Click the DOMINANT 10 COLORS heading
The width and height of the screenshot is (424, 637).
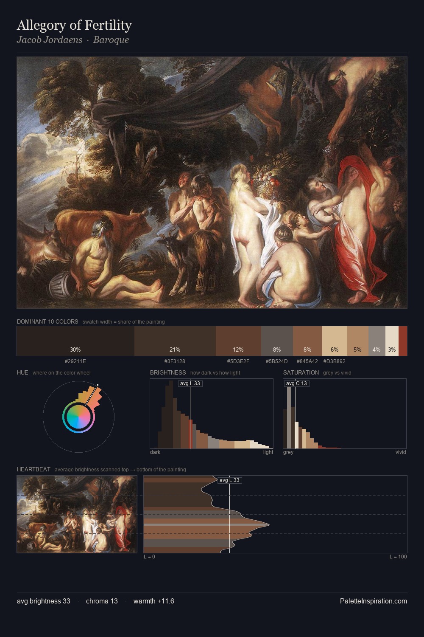(47, 321)
